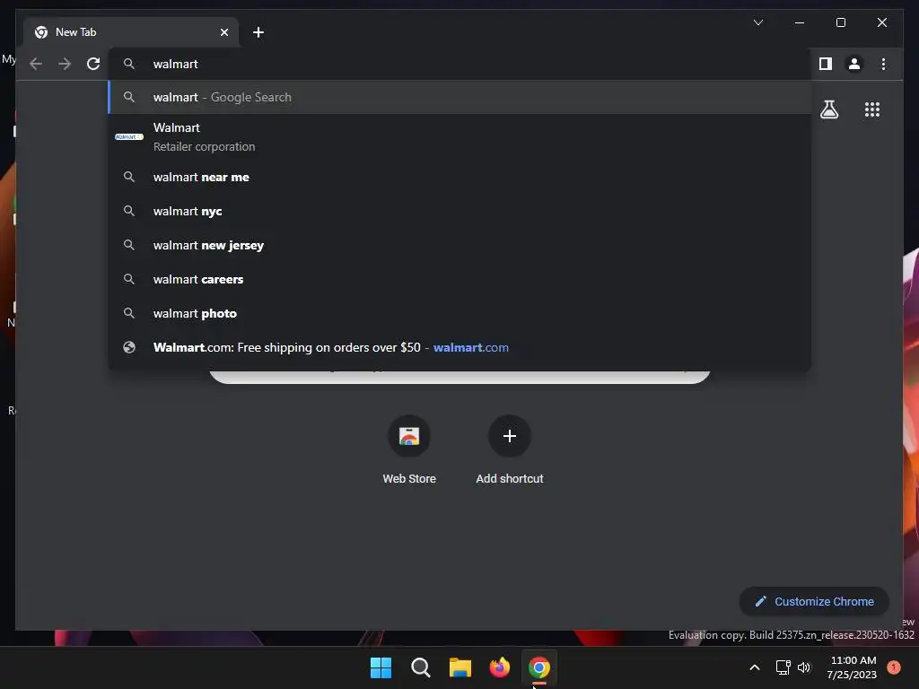
Task: Open a new tab with plus button
Action: tap(258, 32)
